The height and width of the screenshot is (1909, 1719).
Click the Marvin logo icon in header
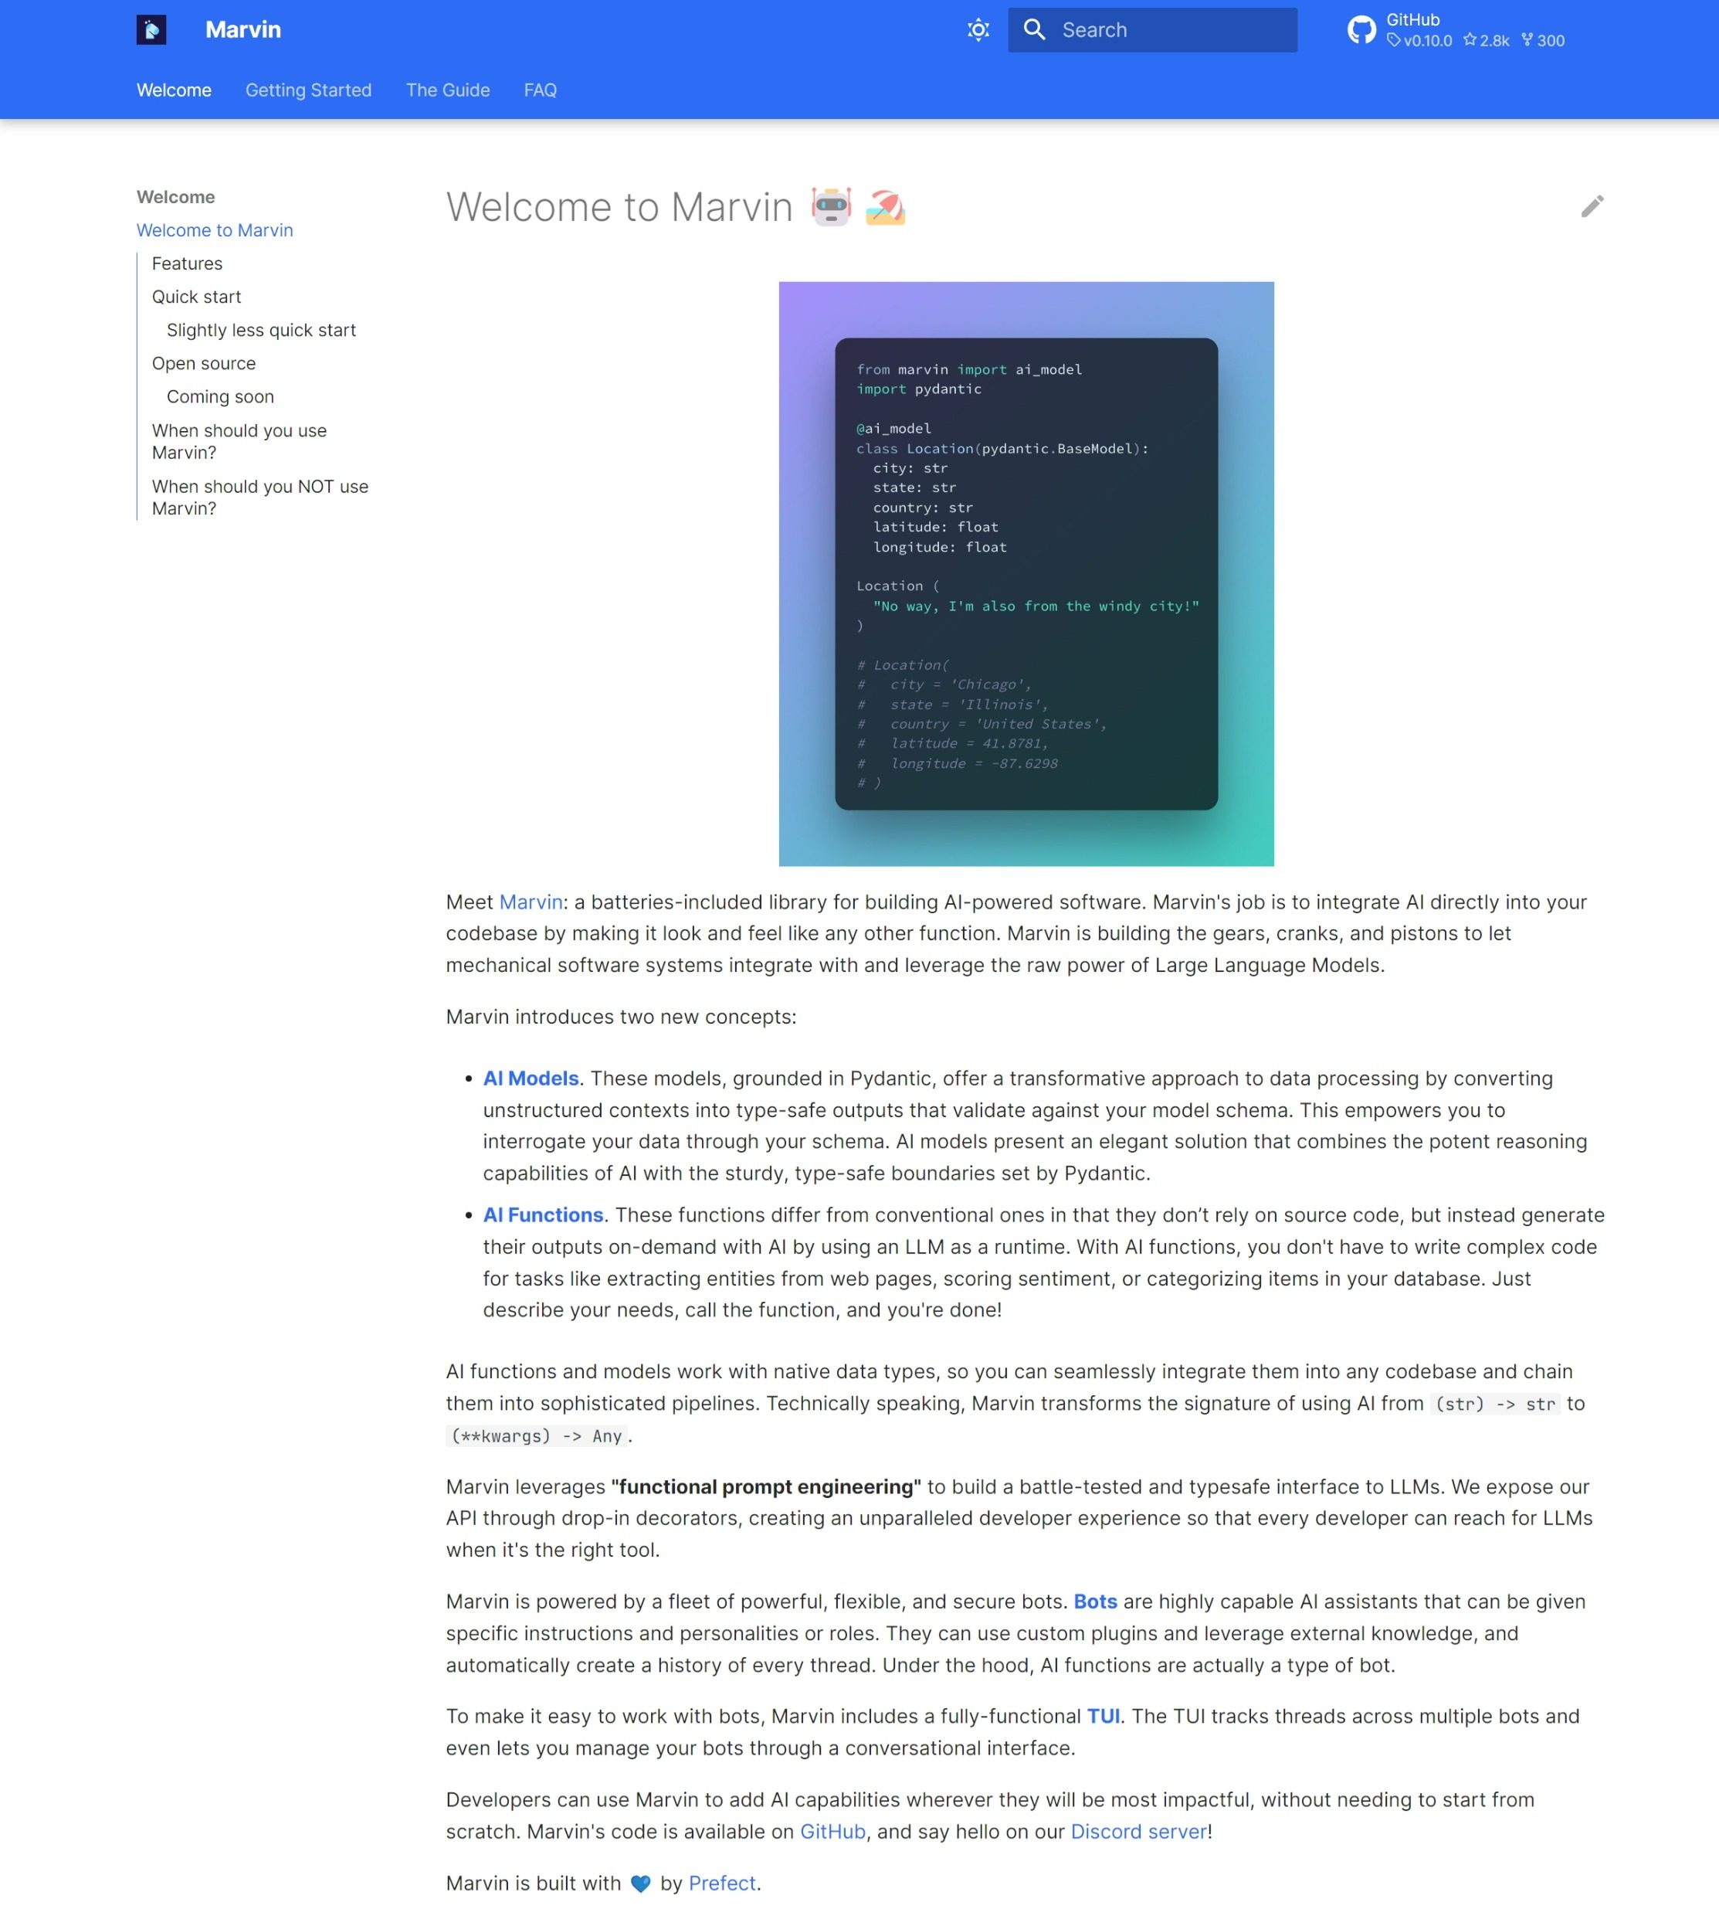[151, 29]
